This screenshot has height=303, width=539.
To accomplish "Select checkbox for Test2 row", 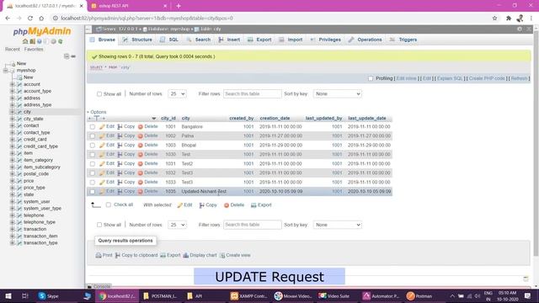I will coord(93,164).
